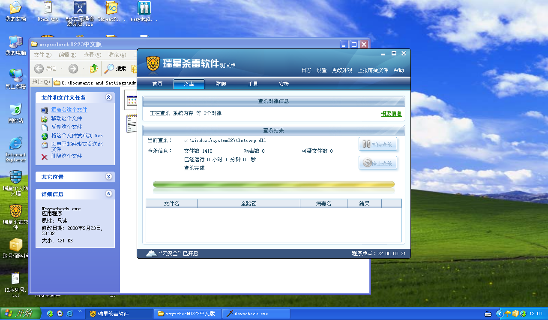Click delete this file link
The width and height of the screenshot is (548, 320).
[x=66, y=156]
